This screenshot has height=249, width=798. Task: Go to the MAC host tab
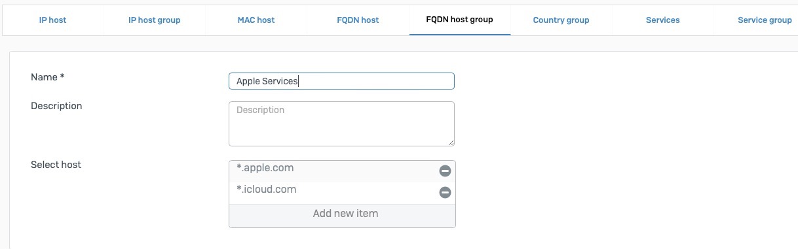coord(256,20)
